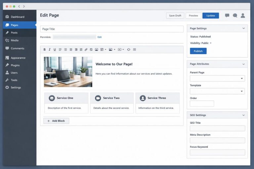Select Pages in the sidebar menu
This screenshot has width=254, height=169.
pyautogui.click(x=20, y=25)
